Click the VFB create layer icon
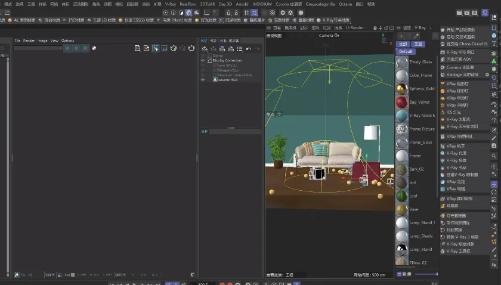The image size is (501, 285). coord(205,49)
